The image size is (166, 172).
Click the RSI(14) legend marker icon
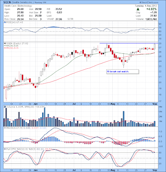pos(5,22)
